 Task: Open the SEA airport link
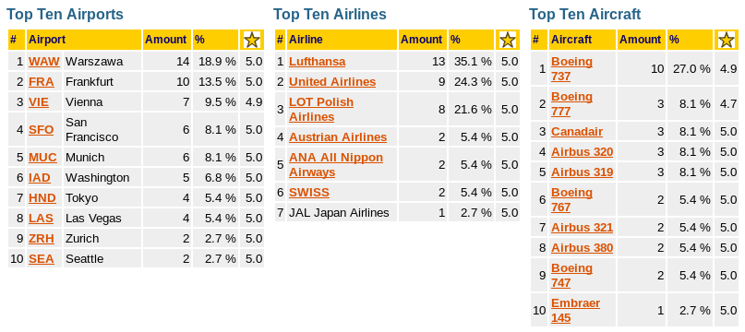tap(42, 259)
